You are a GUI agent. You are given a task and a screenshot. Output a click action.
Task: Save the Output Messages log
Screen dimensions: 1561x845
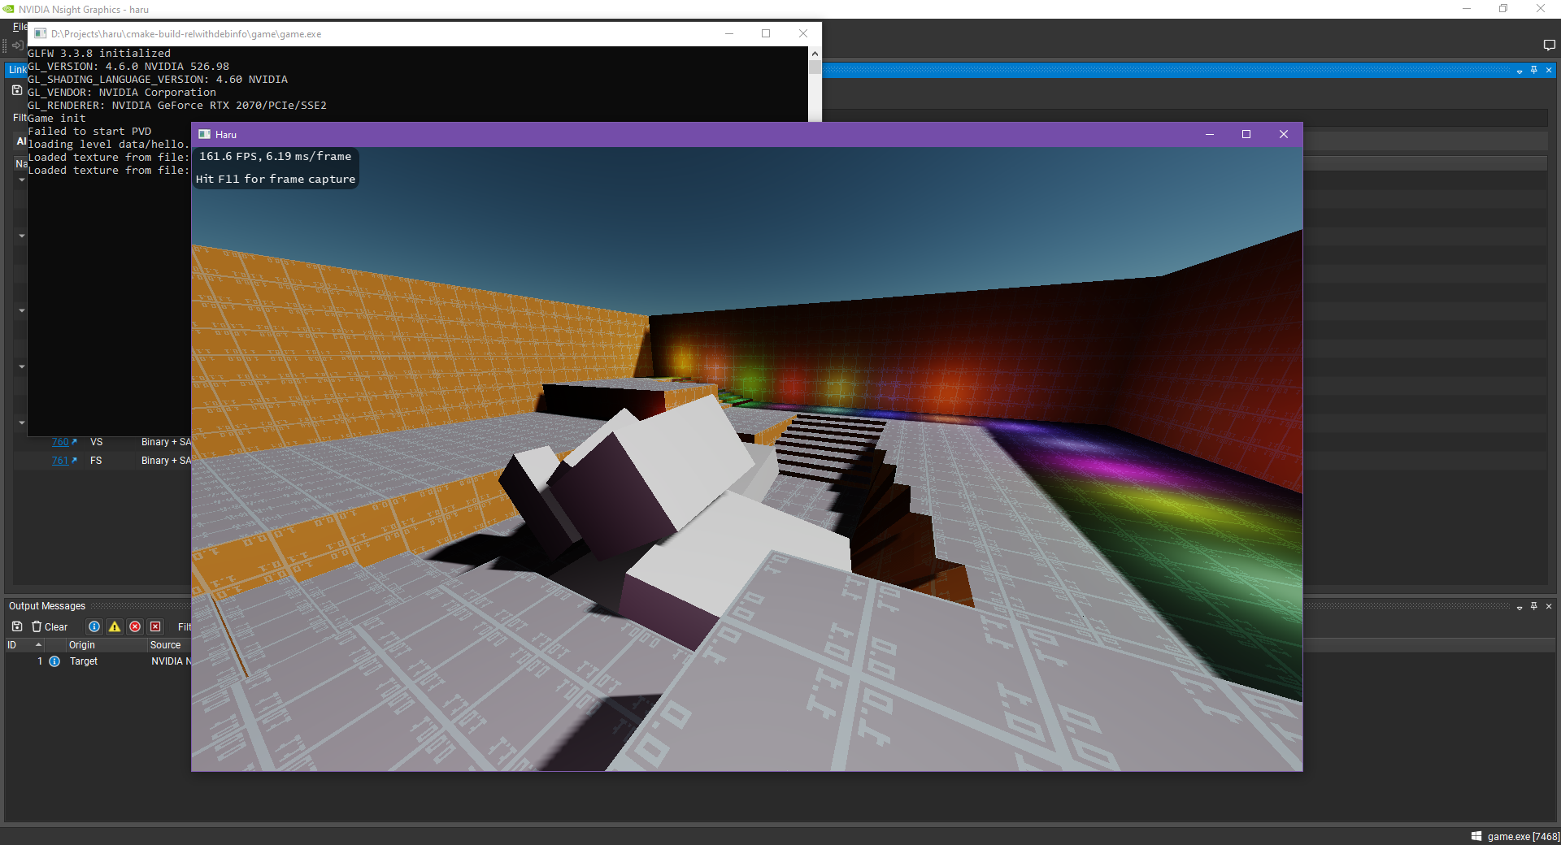(17, 626)
